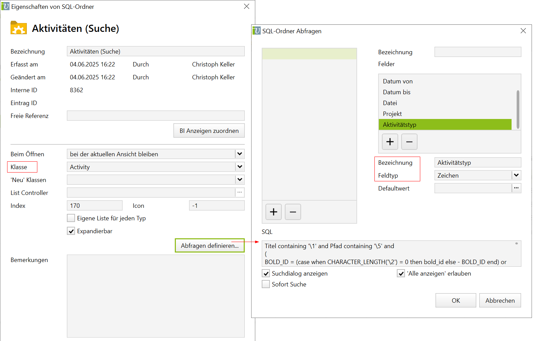The height and width of the screenshot is (341, 536).
Task: Add a new query with the plus button
Action: click(273, 212)
